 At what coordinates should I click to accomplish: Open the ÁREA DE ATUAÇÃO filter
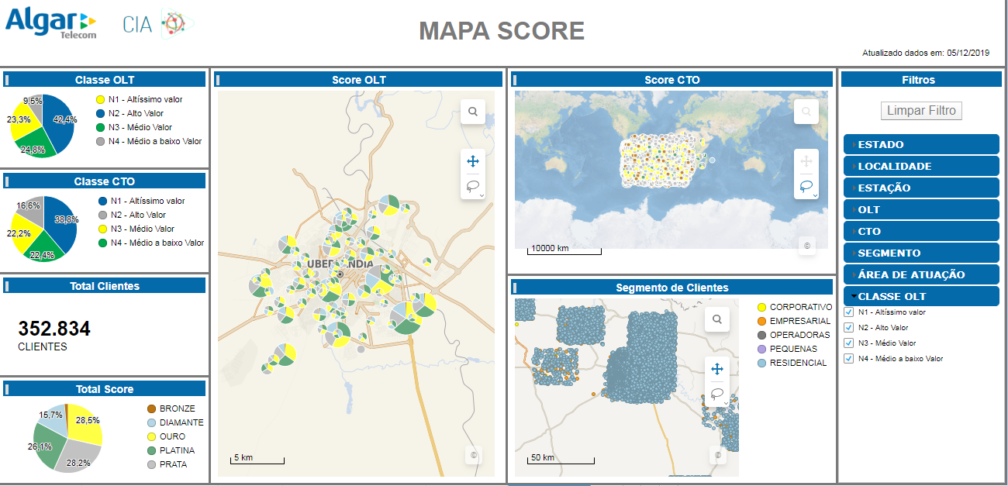[x=920, y=274]
